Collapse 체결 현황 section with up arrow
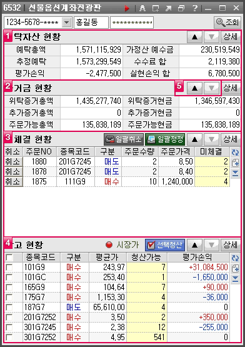The image size is (245, 347). [194, 139]
